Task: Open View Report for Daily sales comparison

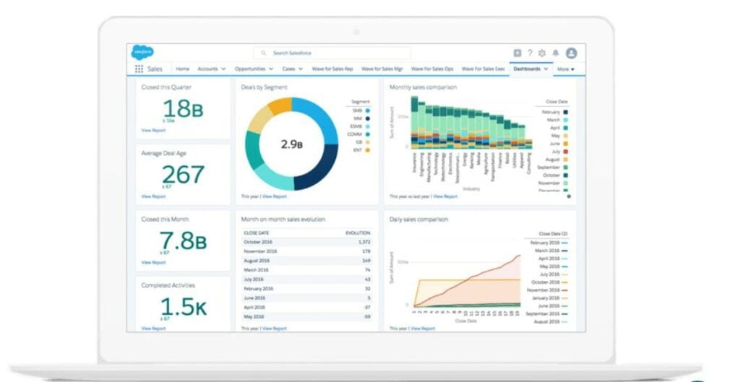Action: click(423, 329)
